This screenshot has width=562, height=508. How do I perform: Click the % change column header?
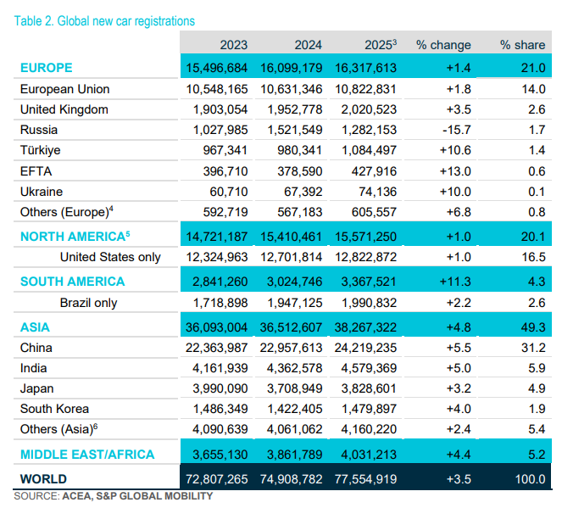(443, 45)
